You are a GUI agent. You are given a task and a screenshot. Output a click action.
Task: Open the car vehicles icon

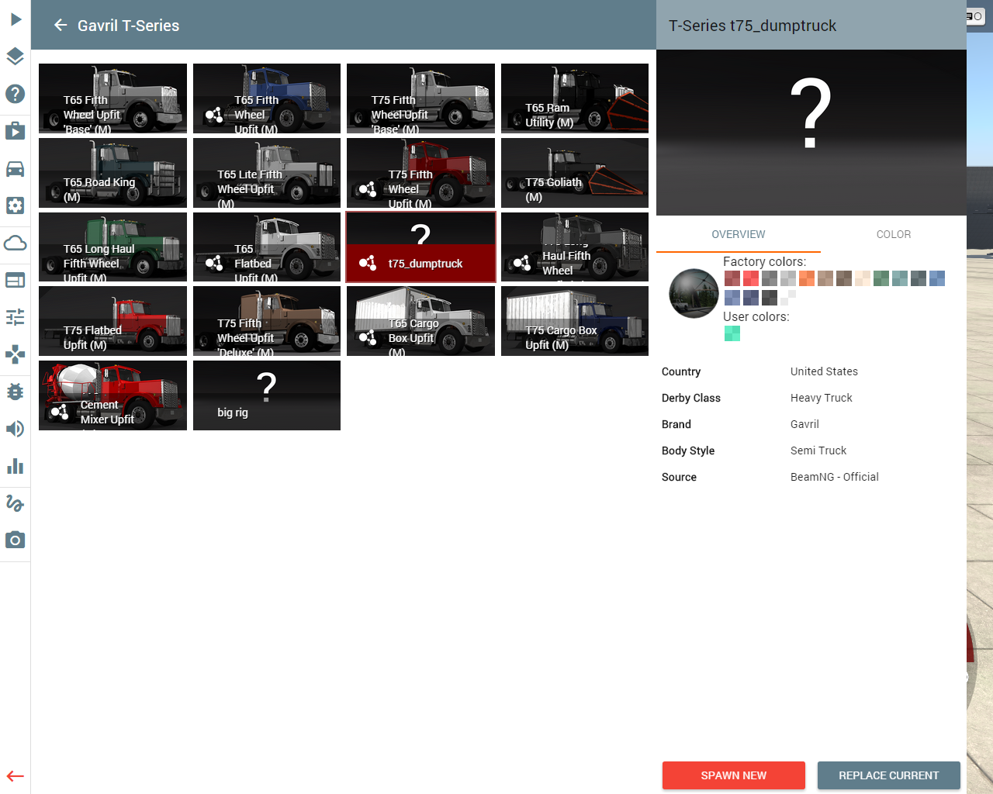point(16,168)
